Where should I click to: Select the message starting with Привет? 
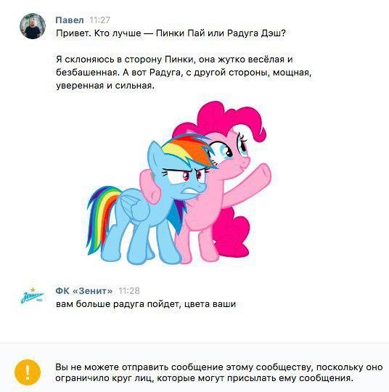pos(171,33)
